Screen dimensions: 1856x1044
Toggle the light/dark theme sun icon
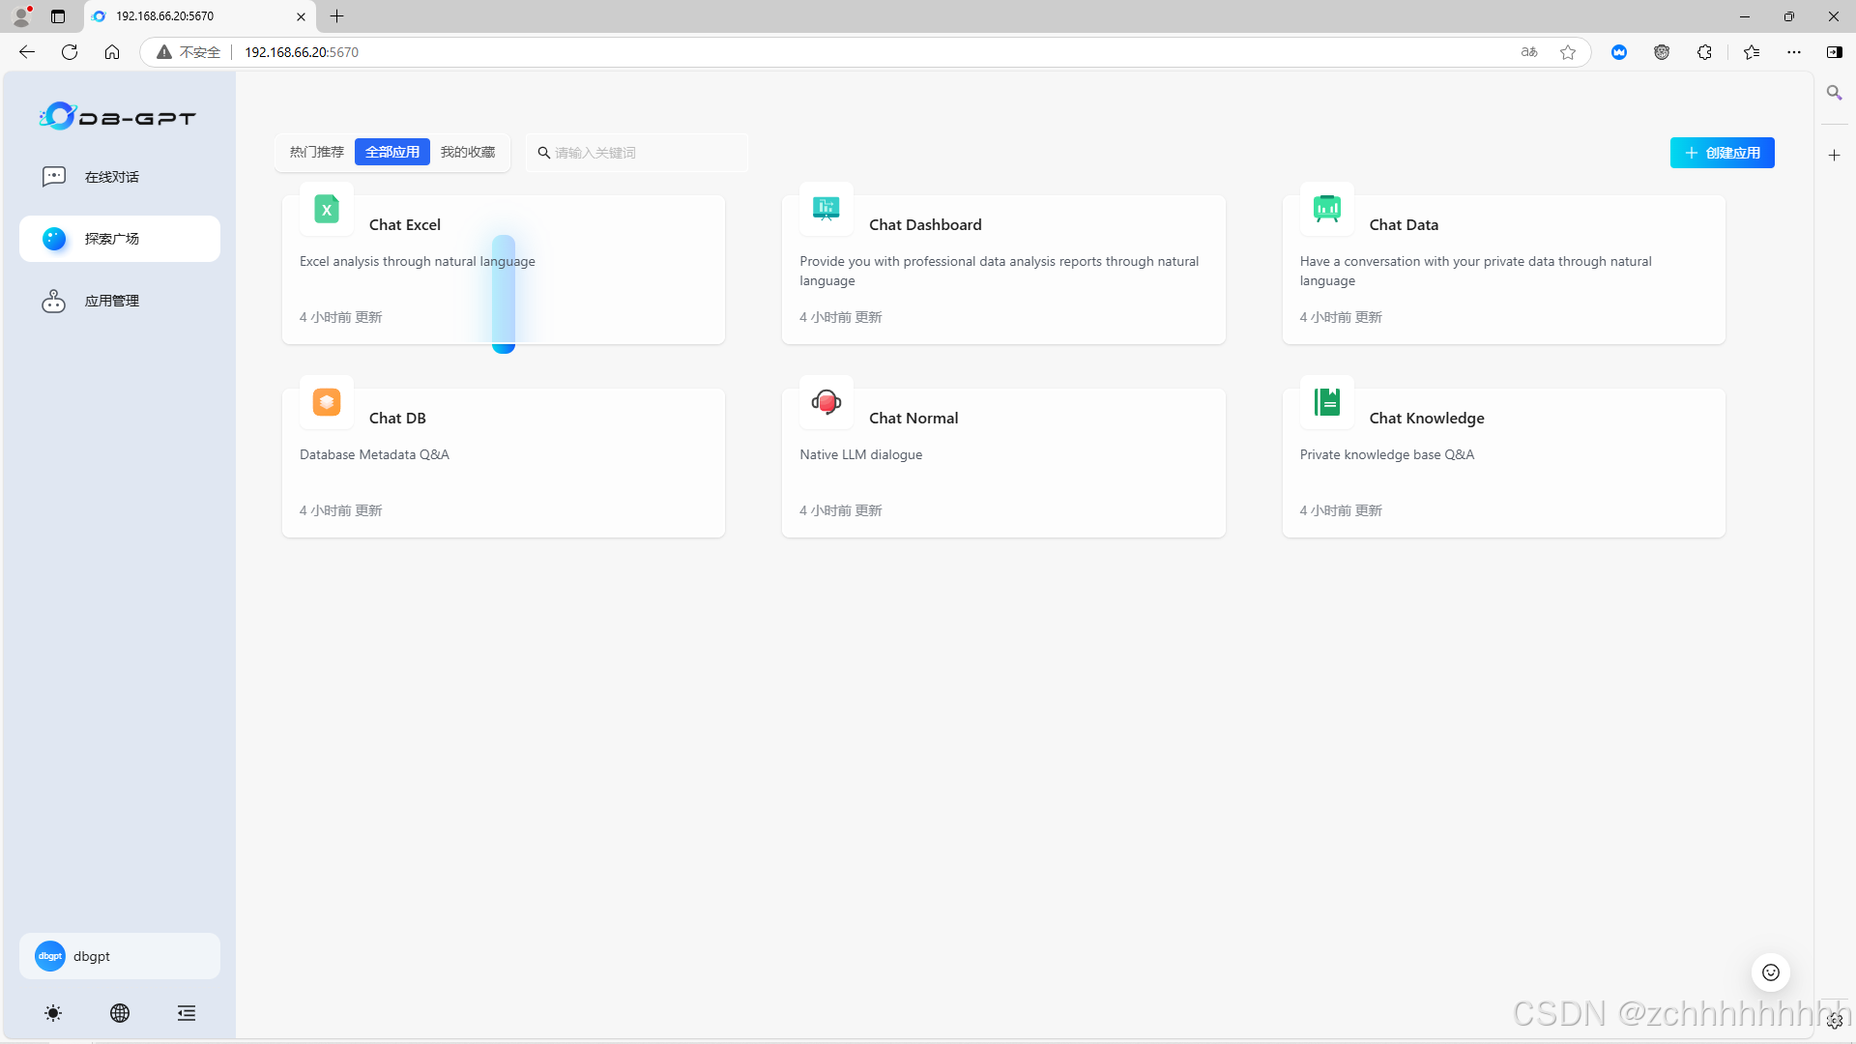pos(53,1013)
